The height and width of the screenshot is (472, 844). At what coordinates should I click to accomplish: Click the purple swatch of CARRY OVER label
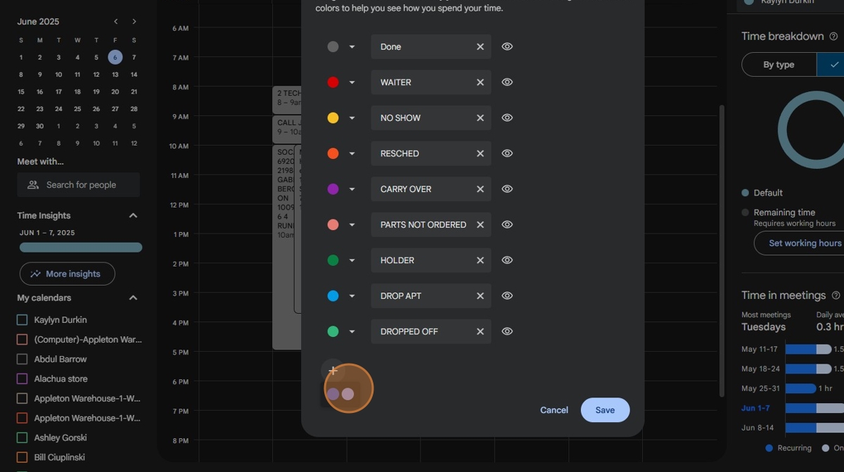333,189
